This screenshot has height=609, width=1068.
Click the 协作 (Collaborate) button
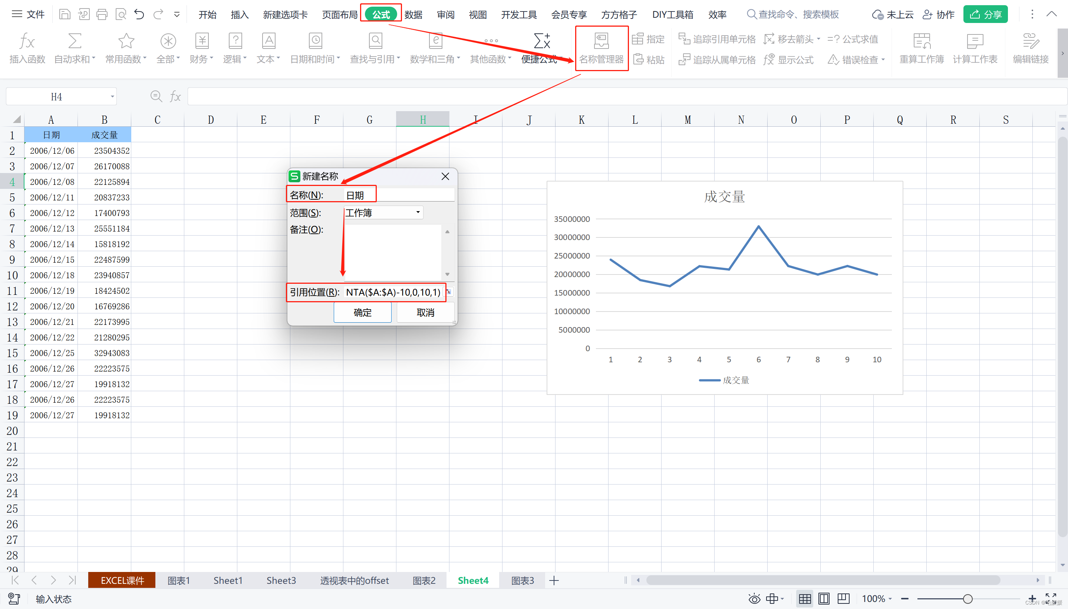pyautogui.click(x=938, y=15)
